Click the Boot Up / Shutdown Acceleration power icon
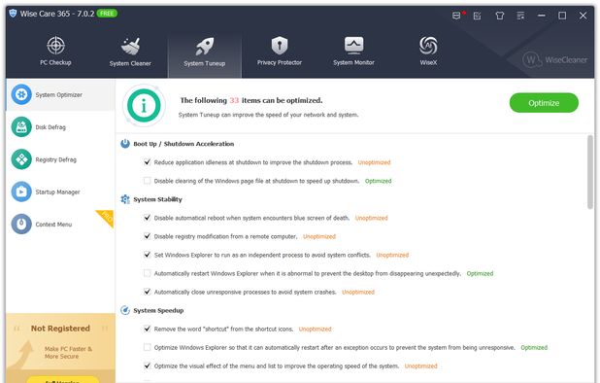 (125, 144)
